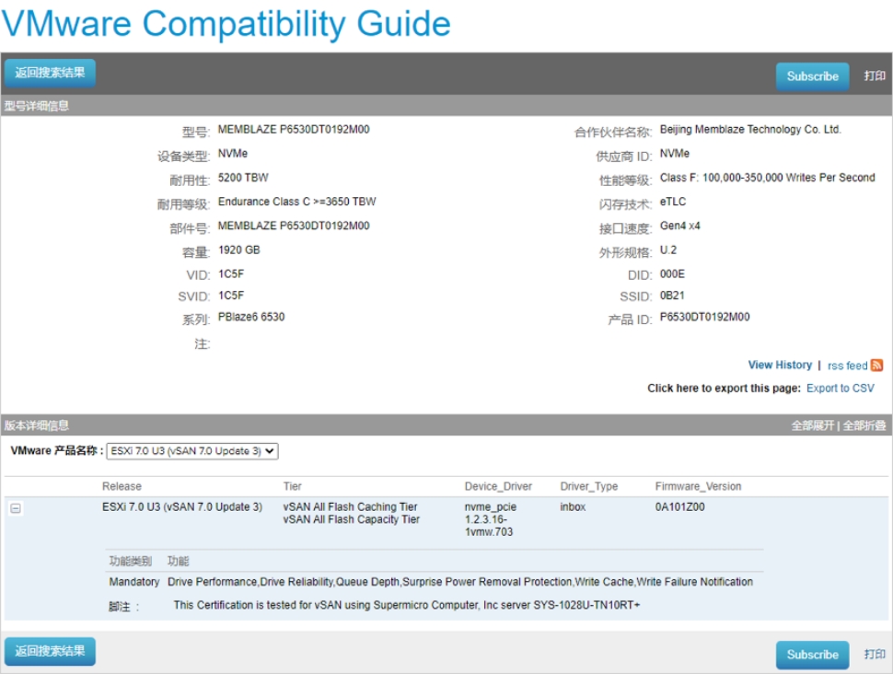This screenshot has width=893, height=674.
Task: Click the driver type value inbox
Action: tap(573, 507)
